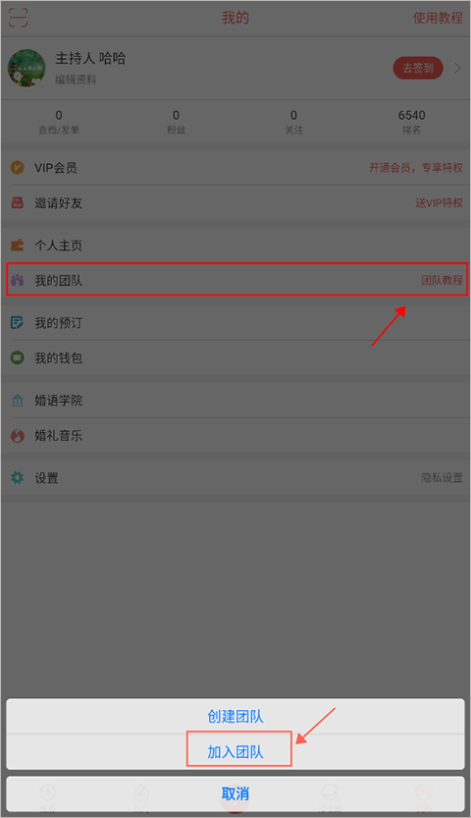Tap the 我的团队 people icon

click(x=18, y=281)
